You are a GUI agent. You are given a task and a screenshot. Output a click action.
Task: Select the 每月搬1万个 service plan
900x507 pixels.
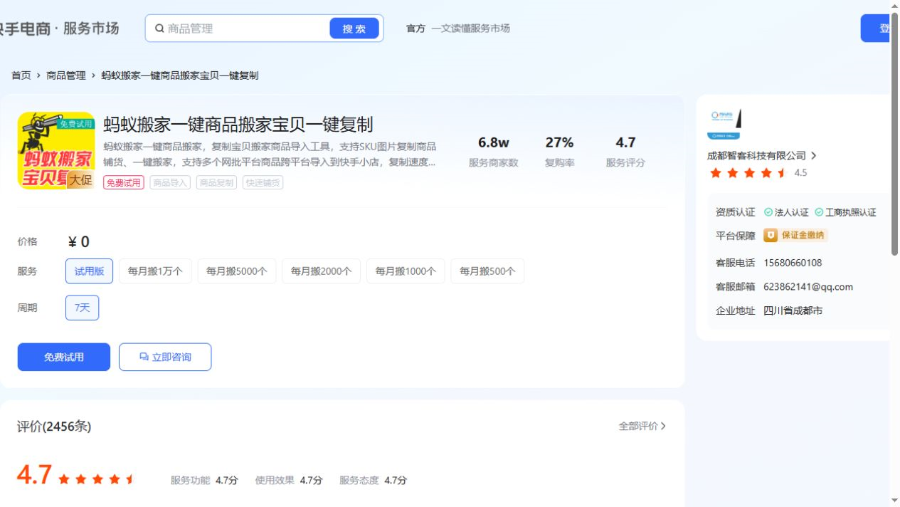[155, 271]
